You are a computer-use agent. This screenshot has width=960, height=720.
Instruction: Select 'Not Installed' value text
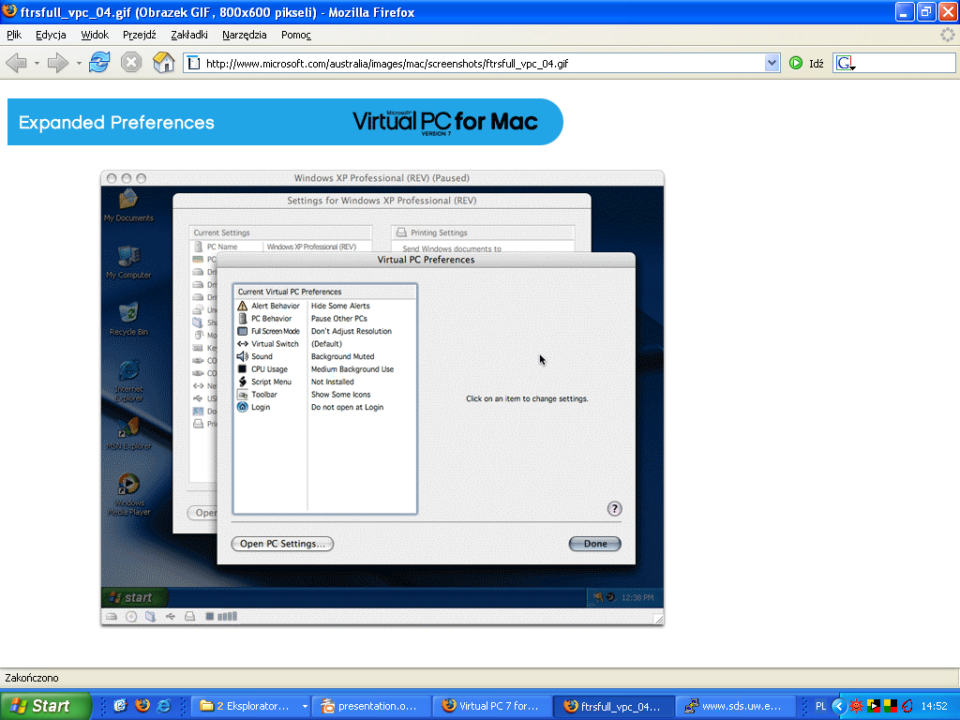click(x=333, y=382)
